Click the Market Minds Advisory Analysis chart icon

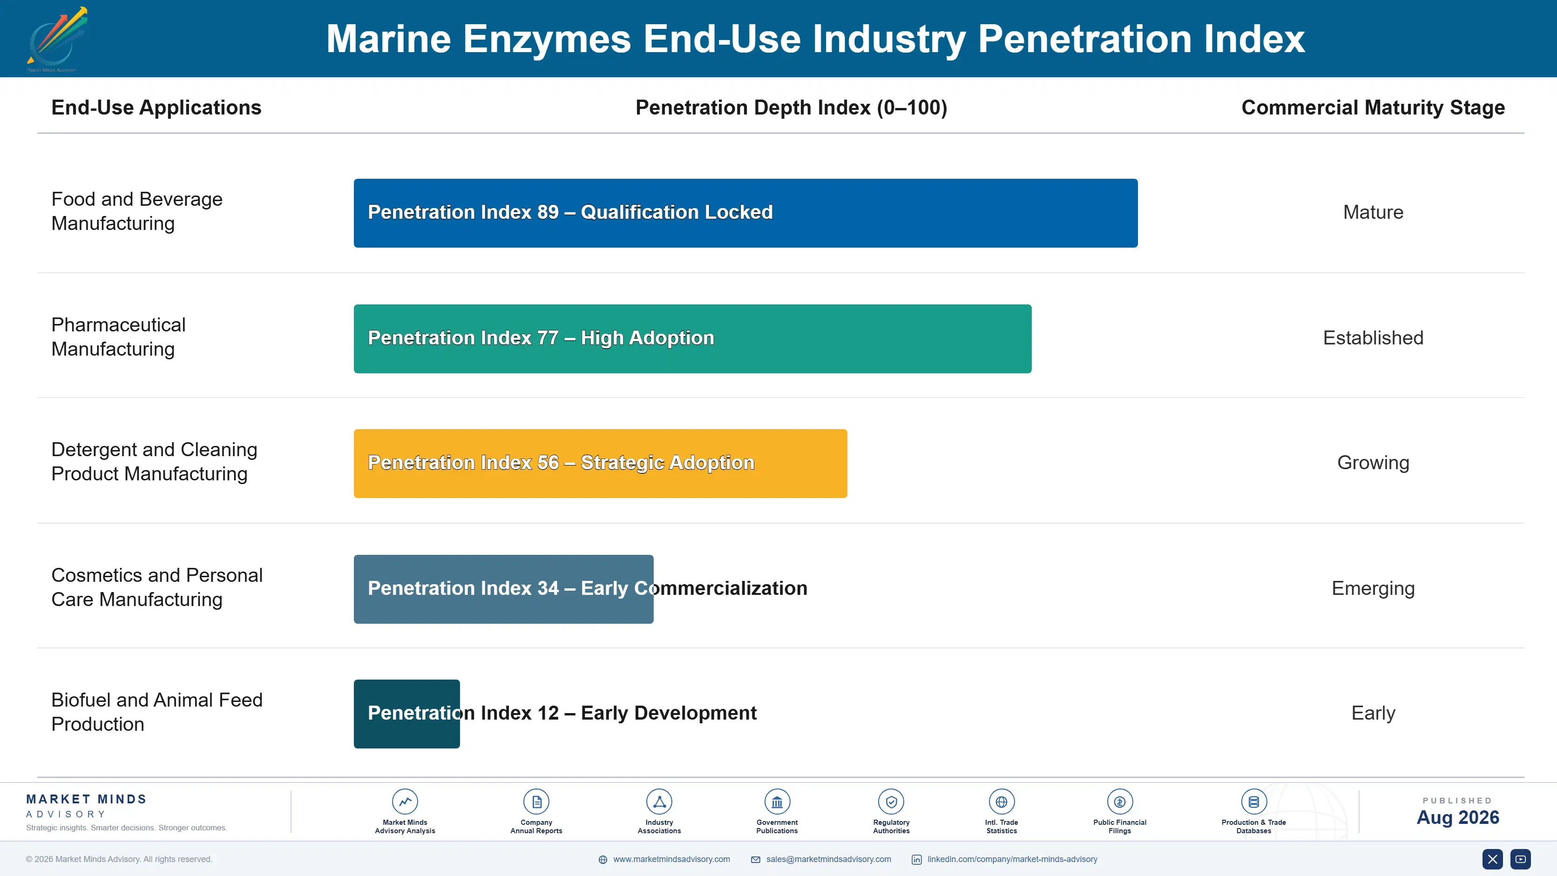coord(405,802)
